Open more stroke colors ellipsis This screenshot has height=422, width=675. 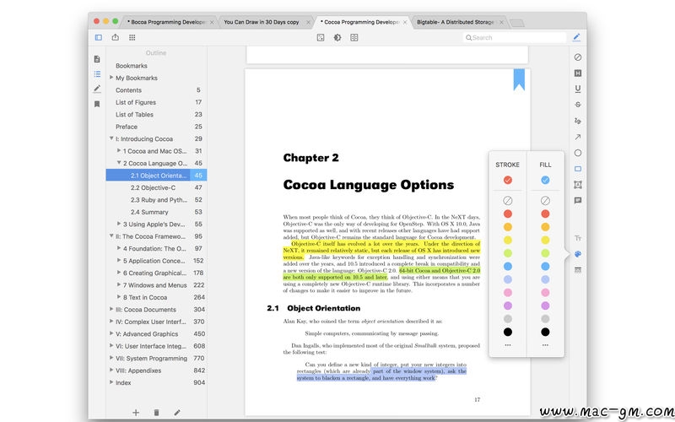point(508,345)
